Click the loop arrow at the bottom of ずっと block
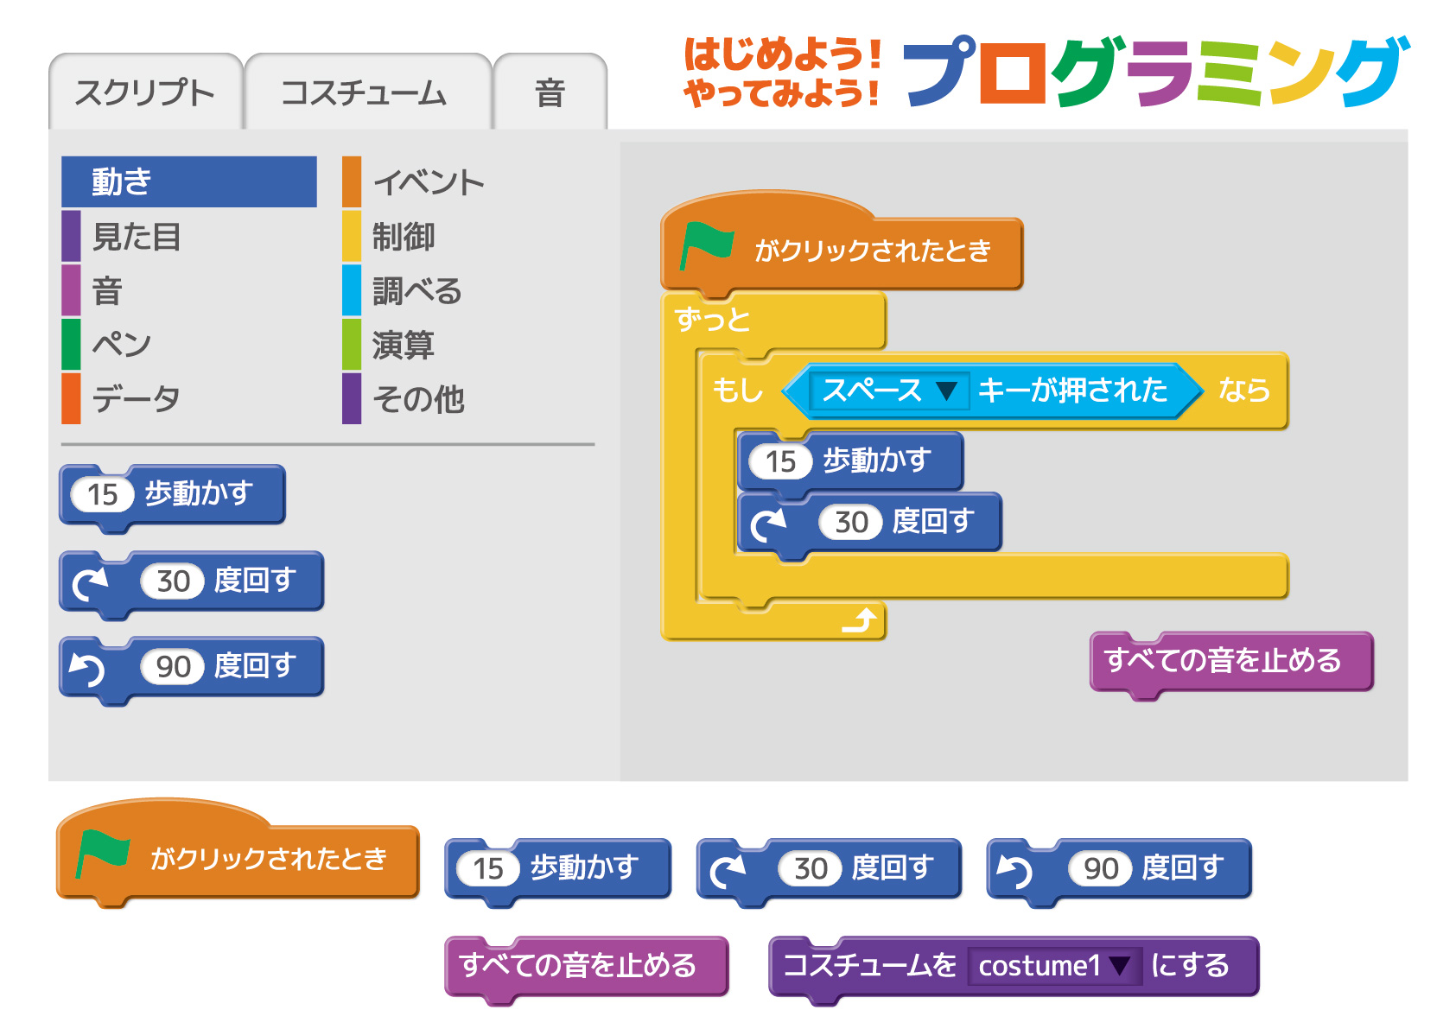Viewport: 1456px width, 1029px height. [859, 620]
